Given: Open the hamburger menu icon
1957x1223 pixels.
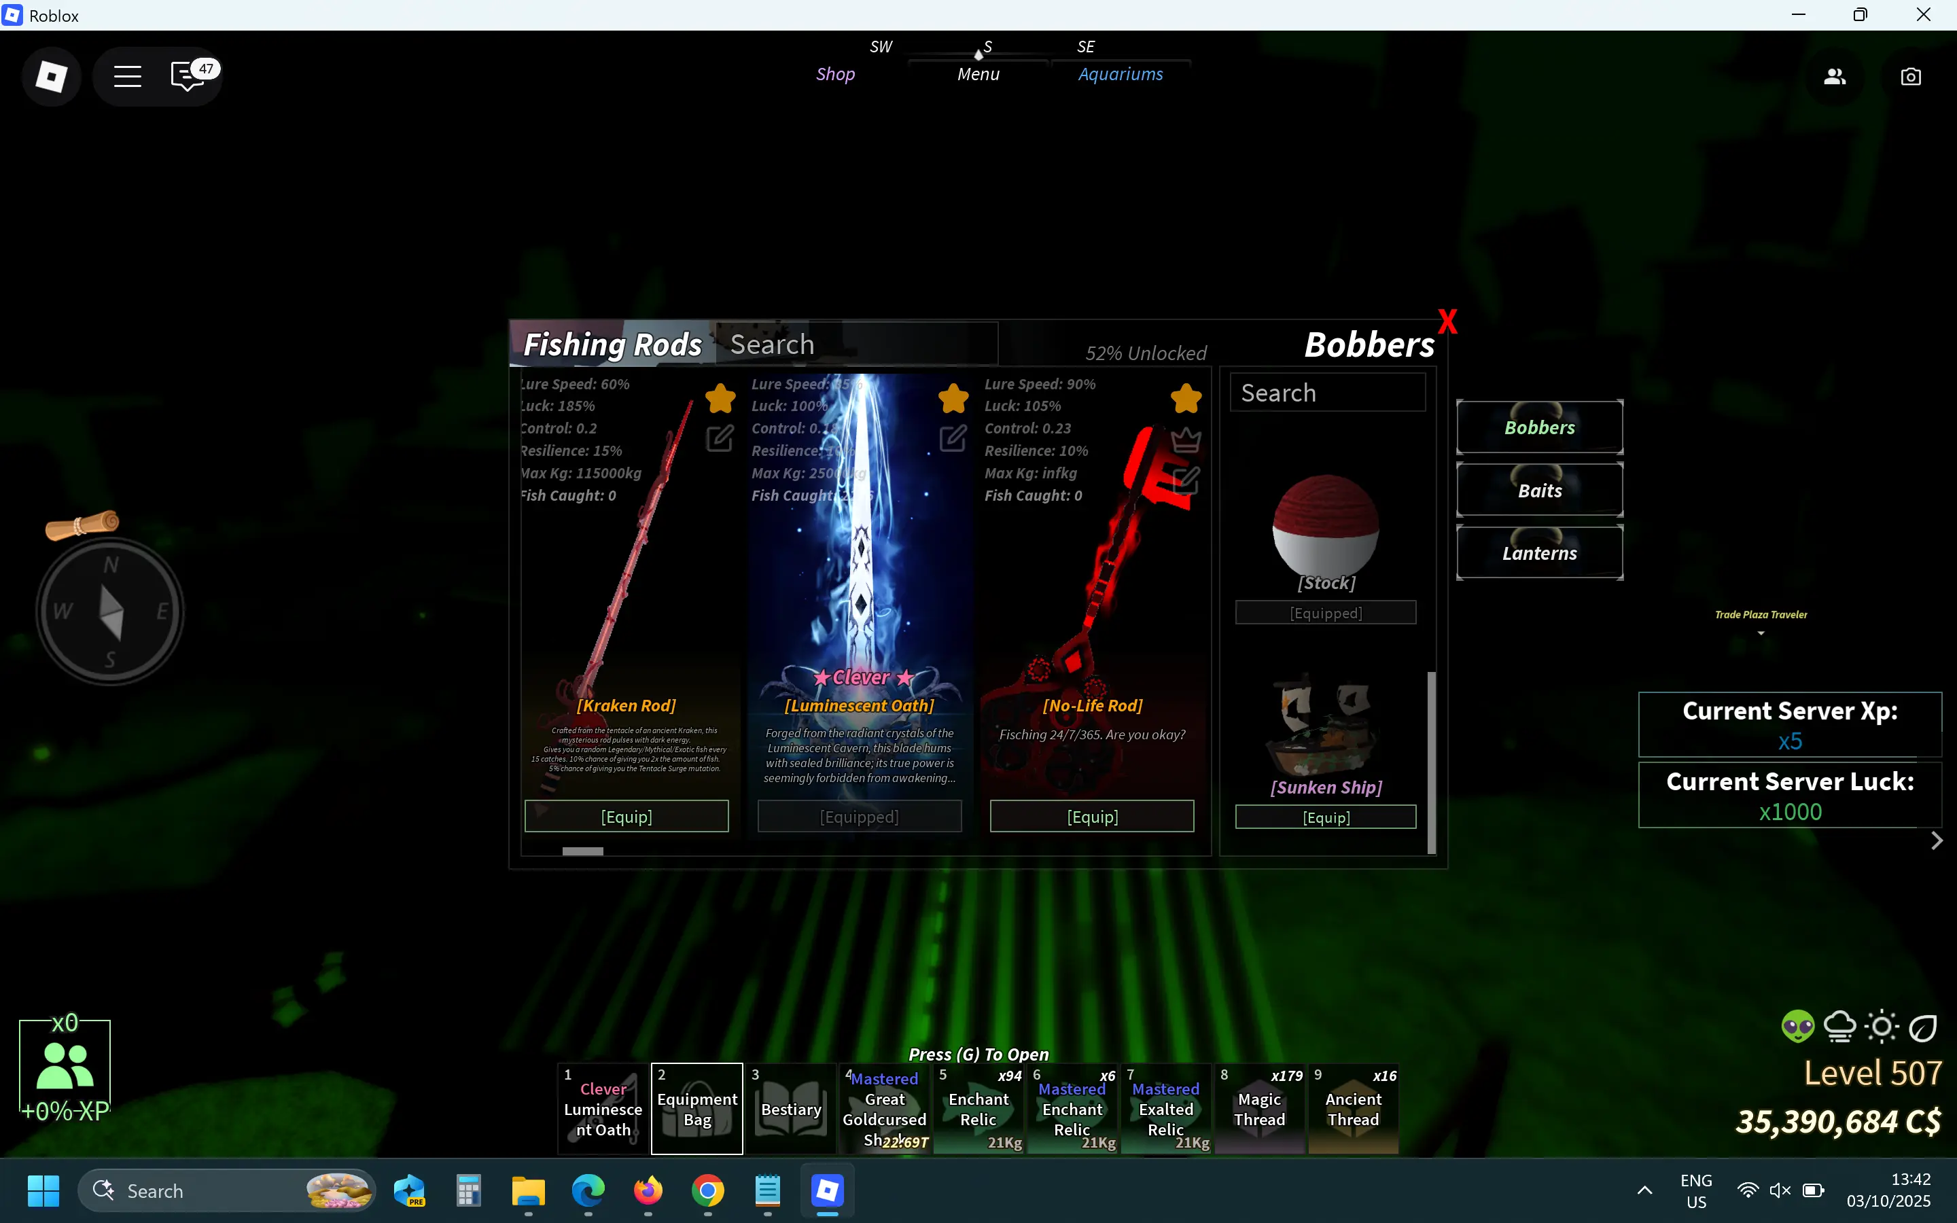Looking at the screenshot, I should pyautogui.click(x=127, y=77).
